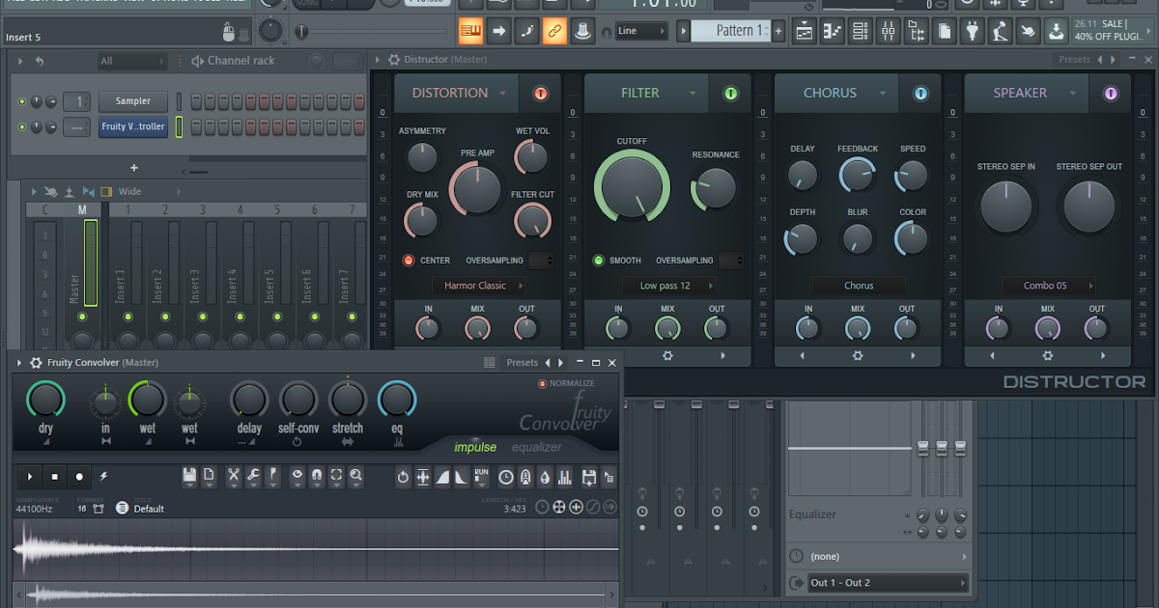Toggle the SMOOTH switch in Filter
The image size is (1159, 608).
click(598, 261)
